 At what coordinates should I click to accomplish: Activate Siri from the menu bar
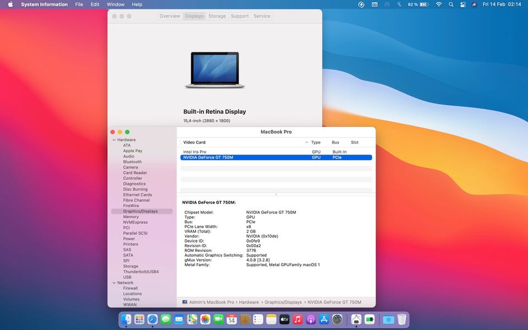(475, 4)
